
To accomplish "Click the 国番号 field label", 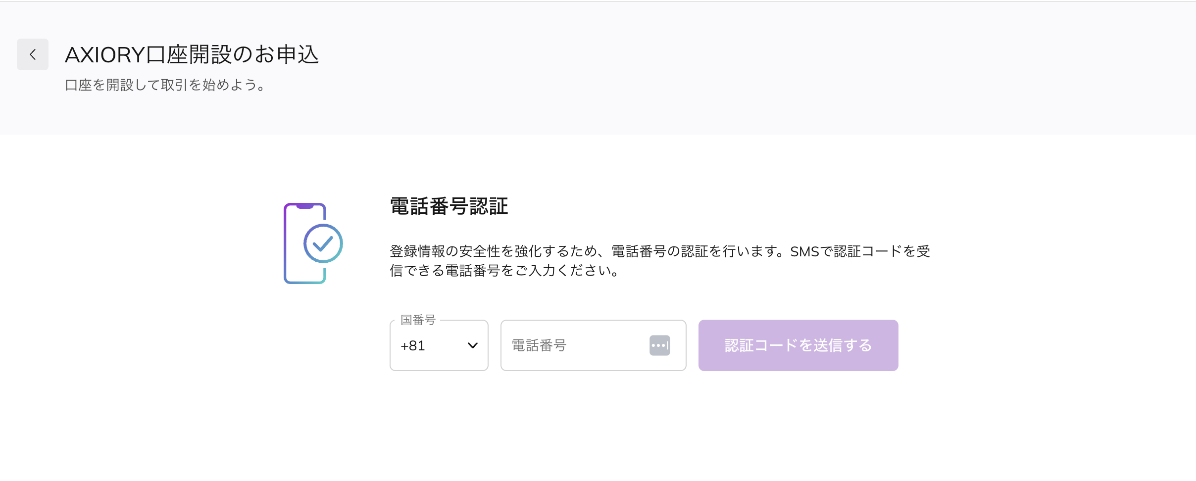I will (418, 320).
